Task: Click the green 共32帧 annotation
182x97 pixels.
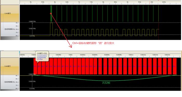Action: 106,83
